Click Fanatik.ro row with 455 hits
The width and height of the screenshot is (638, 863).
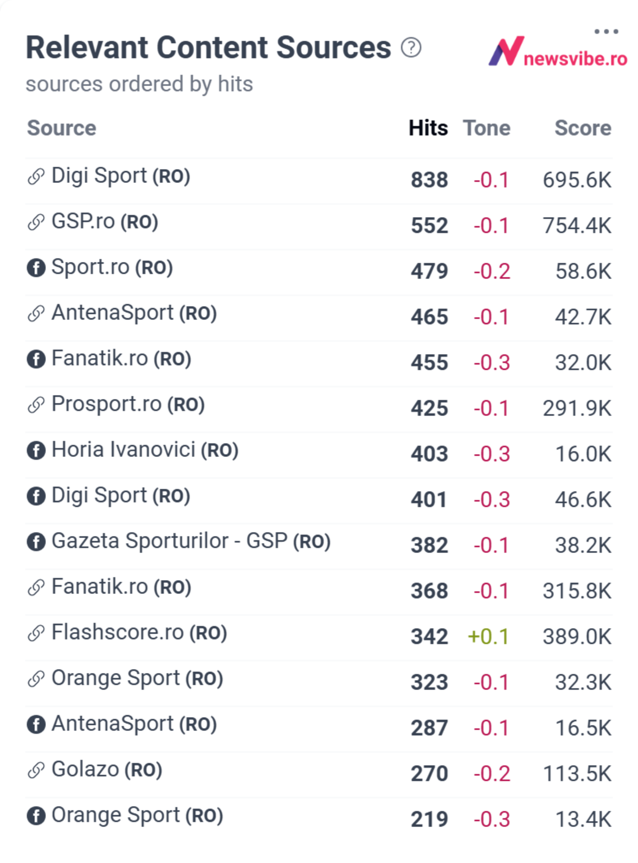319,363
